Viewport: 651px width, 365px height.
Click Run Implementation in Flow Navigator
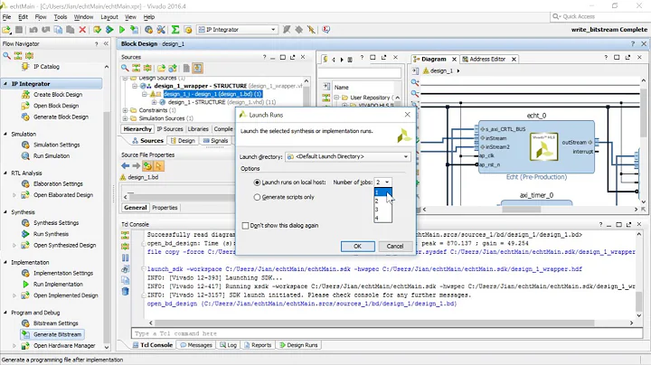click(x=58, y=285)
